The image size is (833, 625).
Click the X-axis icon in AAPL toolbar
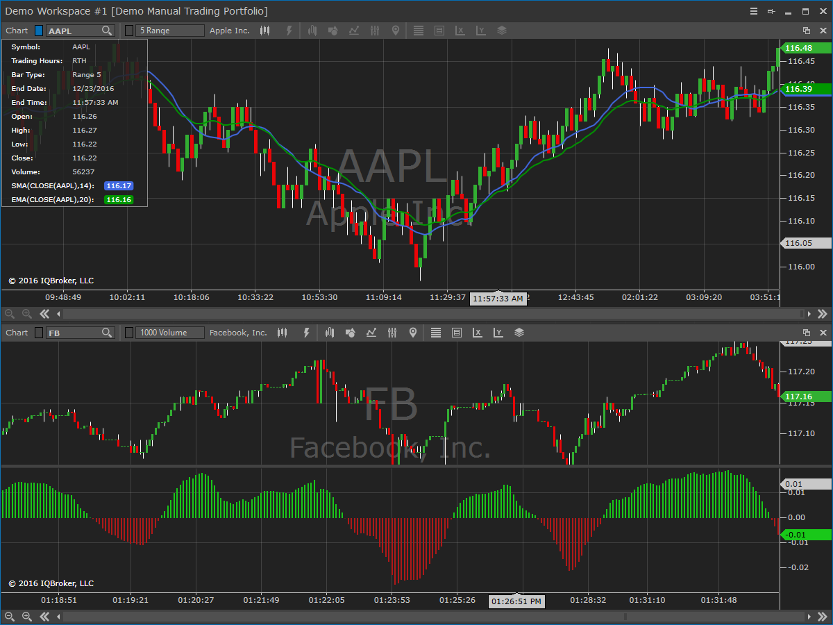pyautogui.click(x=460, y=31)
